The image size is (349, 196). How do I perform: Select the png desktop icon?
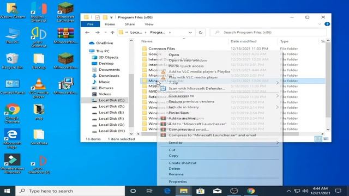tap(39, 112)
